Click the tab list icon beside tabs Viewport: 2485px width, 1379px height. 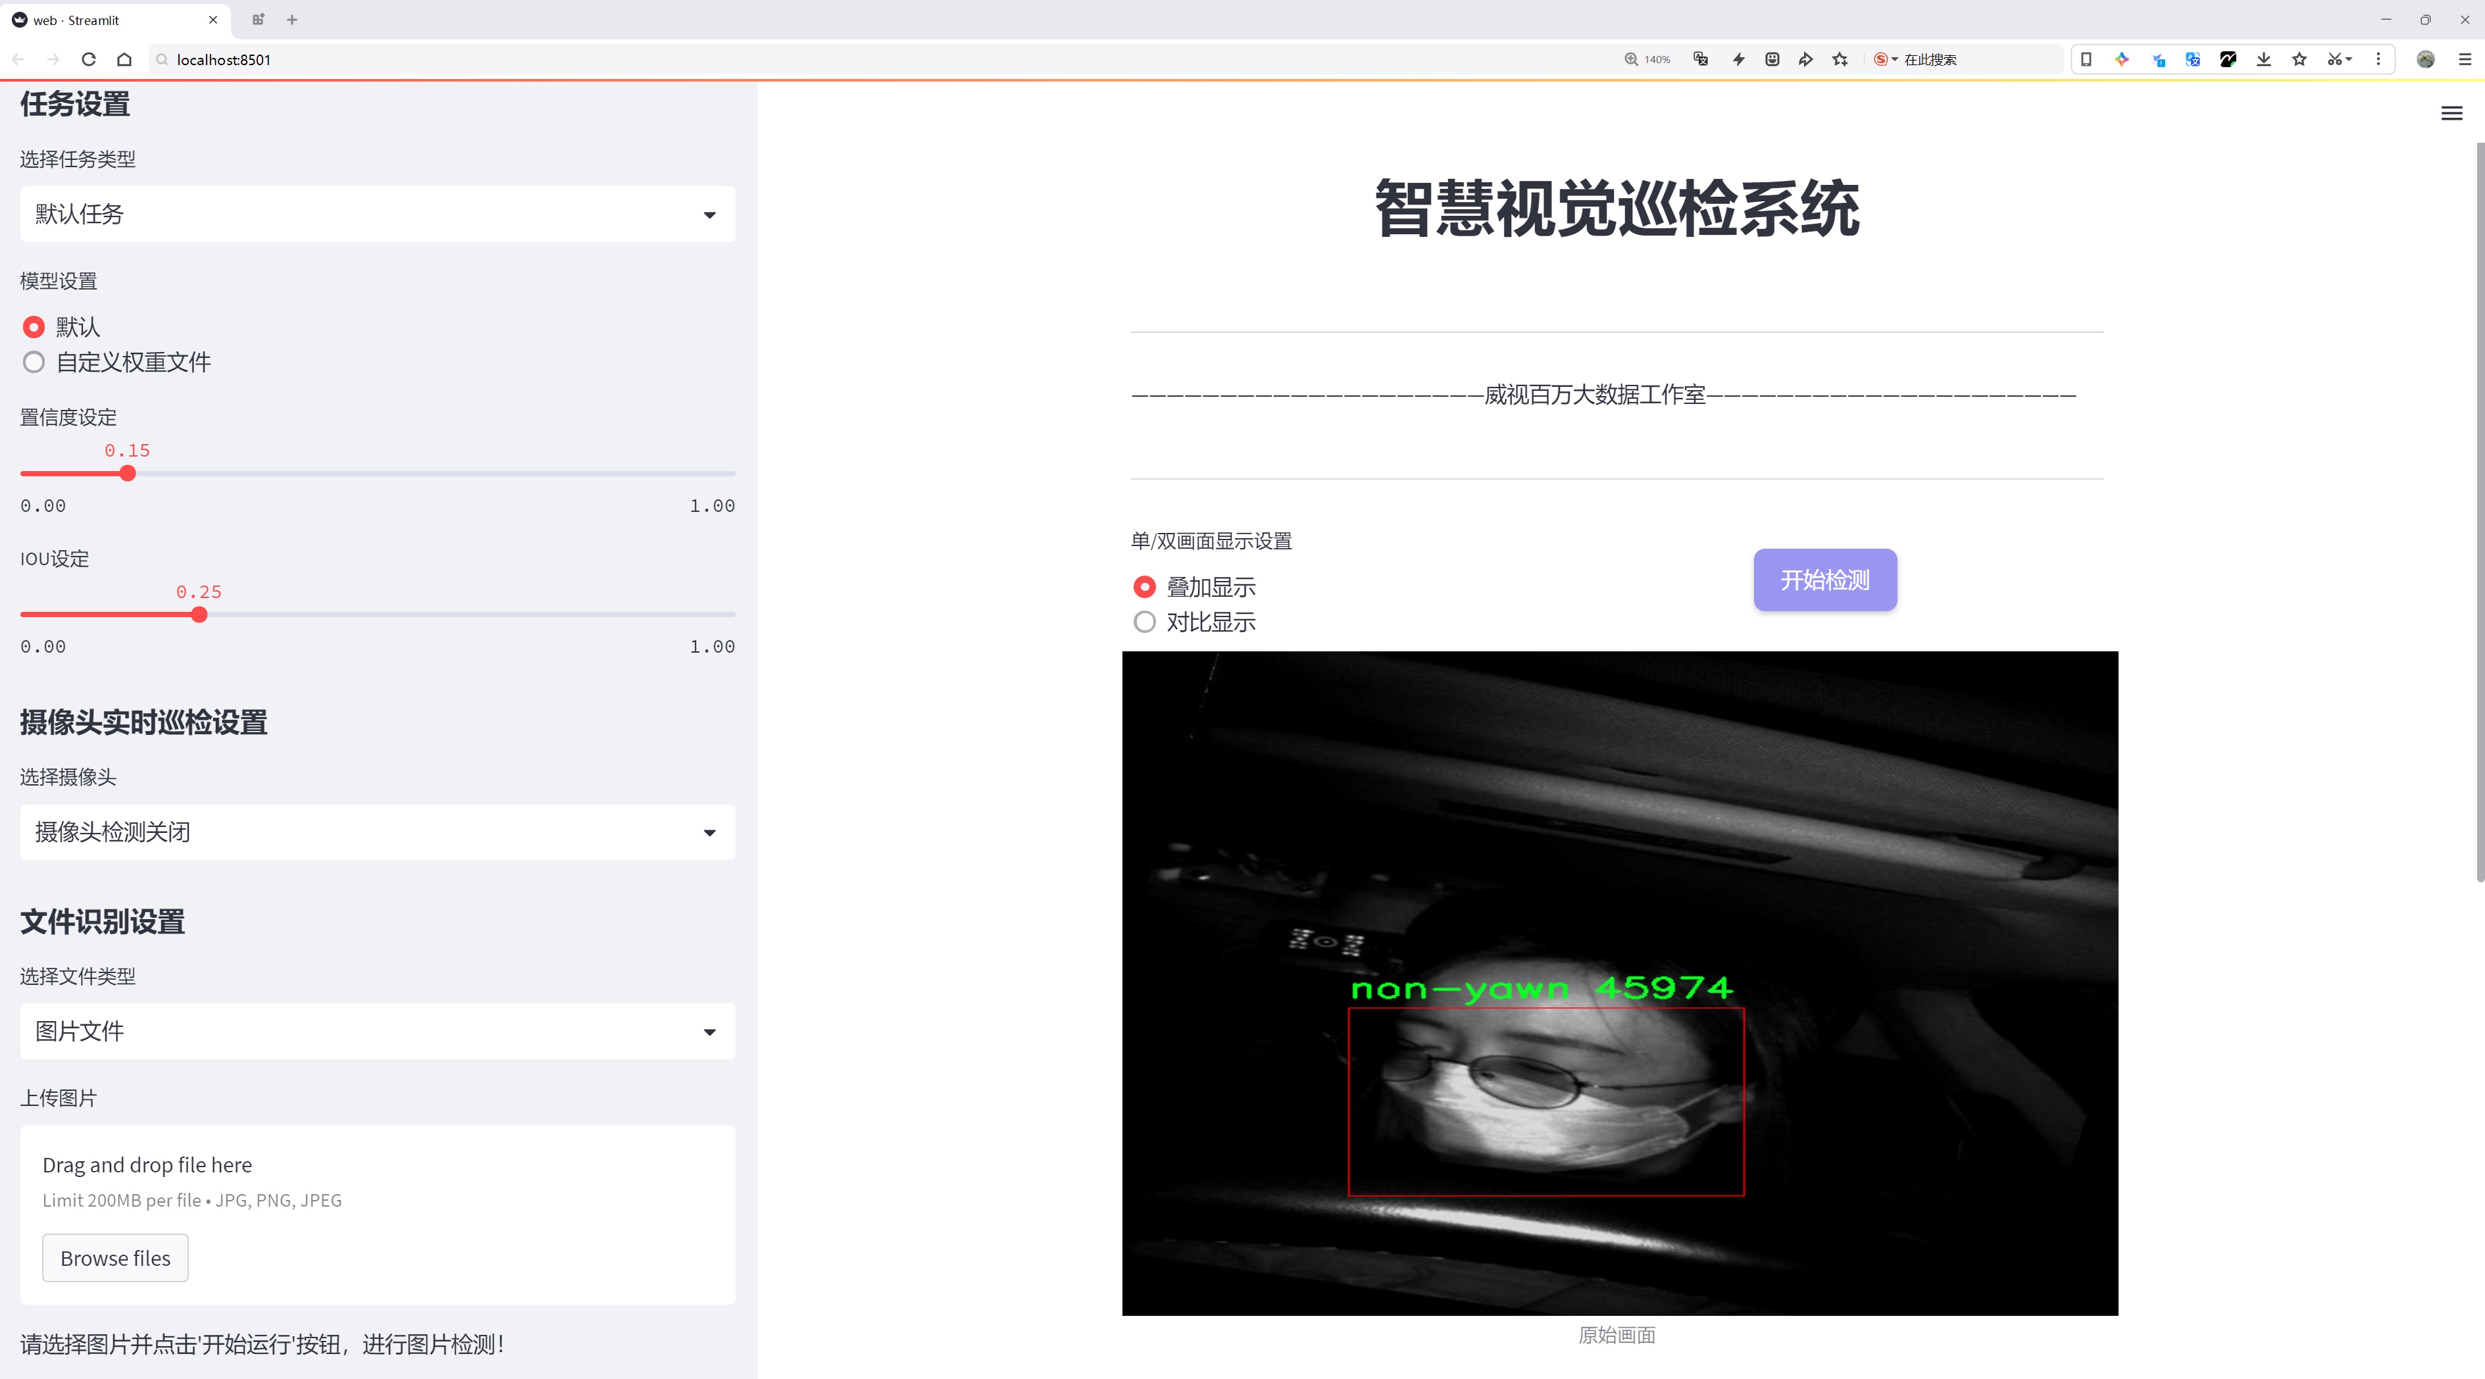tap(257, 19)
